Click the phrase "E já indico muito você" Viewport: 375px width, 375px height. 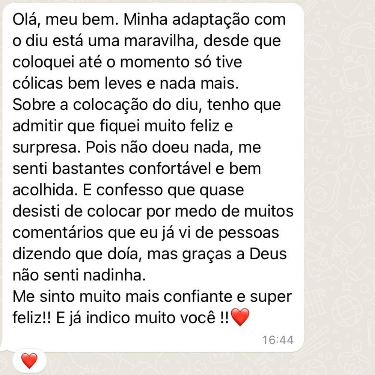pos(136,318)
